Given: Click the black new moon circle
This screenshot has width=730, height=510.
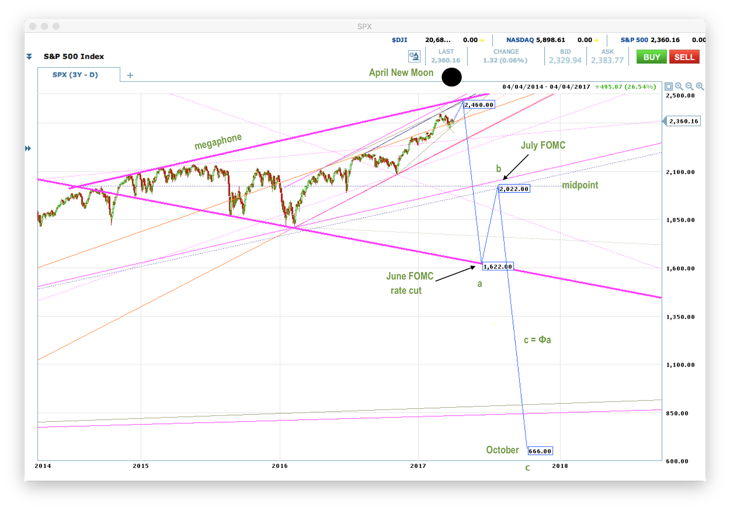Looking at the screenshot, I should [452, 77].
